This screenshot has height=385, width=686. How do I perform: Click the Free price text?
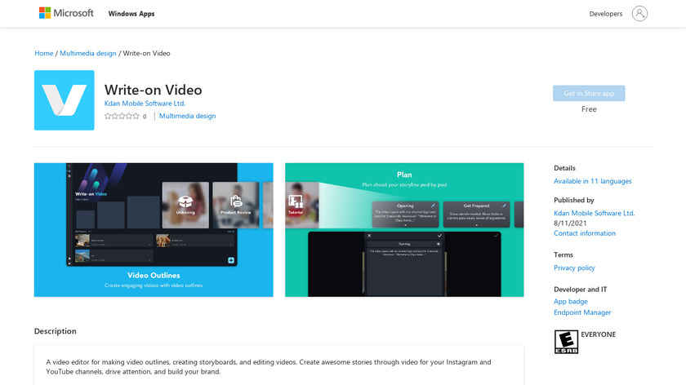(589, 109)
